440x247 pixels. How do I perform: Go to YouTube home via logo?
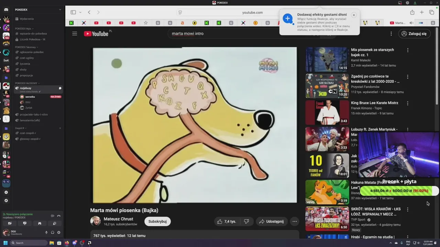click(x=96, y=34)
